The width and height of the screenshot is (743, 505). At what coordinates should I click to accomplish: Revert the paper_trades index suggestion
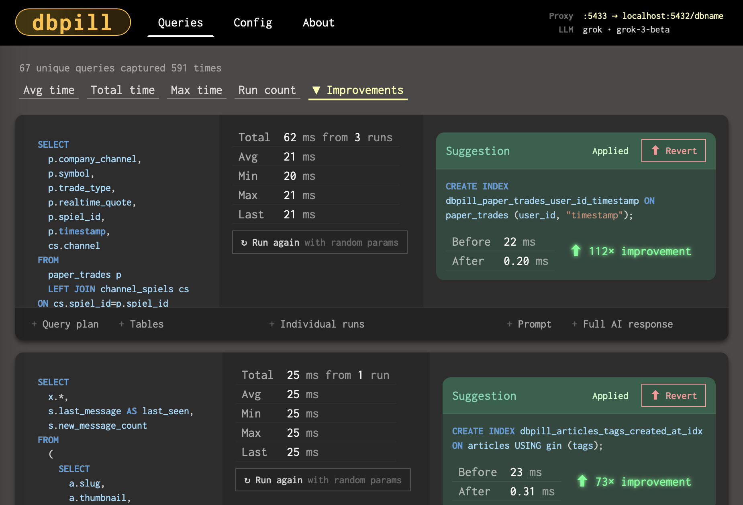[674, 151]
